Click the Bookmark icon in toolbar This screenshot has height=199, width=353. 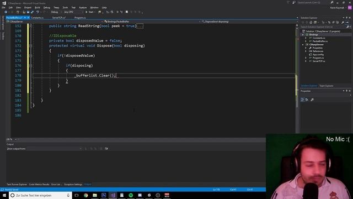(x=127, y=12)
